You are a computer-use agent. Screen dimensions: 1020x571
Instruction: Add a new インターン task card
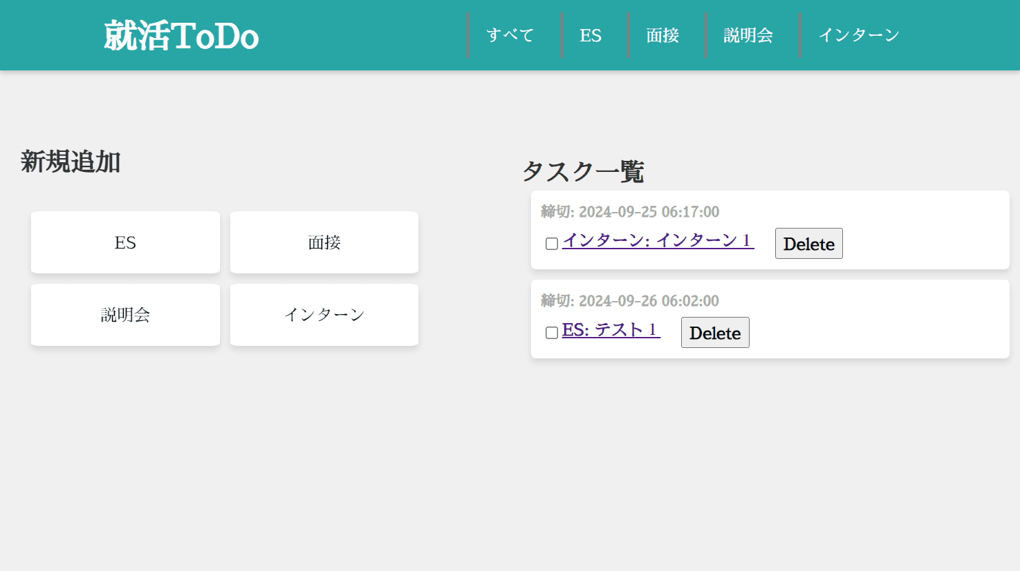click(324, 315)
